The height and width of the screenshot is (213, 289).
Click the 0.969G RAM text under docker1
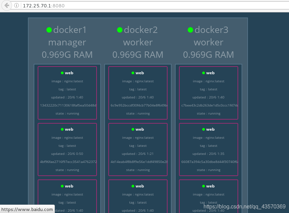pyautogui.click(x=67, y=55)
